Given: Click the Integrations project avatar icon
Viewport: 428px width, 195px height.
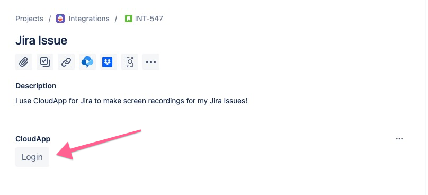Looking at the screenshot, I should click(60, 19).
